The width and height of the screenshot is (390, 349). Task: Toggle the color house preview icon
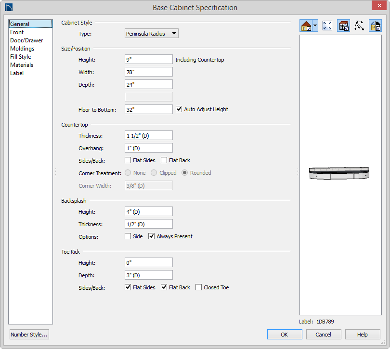[375, 26]
